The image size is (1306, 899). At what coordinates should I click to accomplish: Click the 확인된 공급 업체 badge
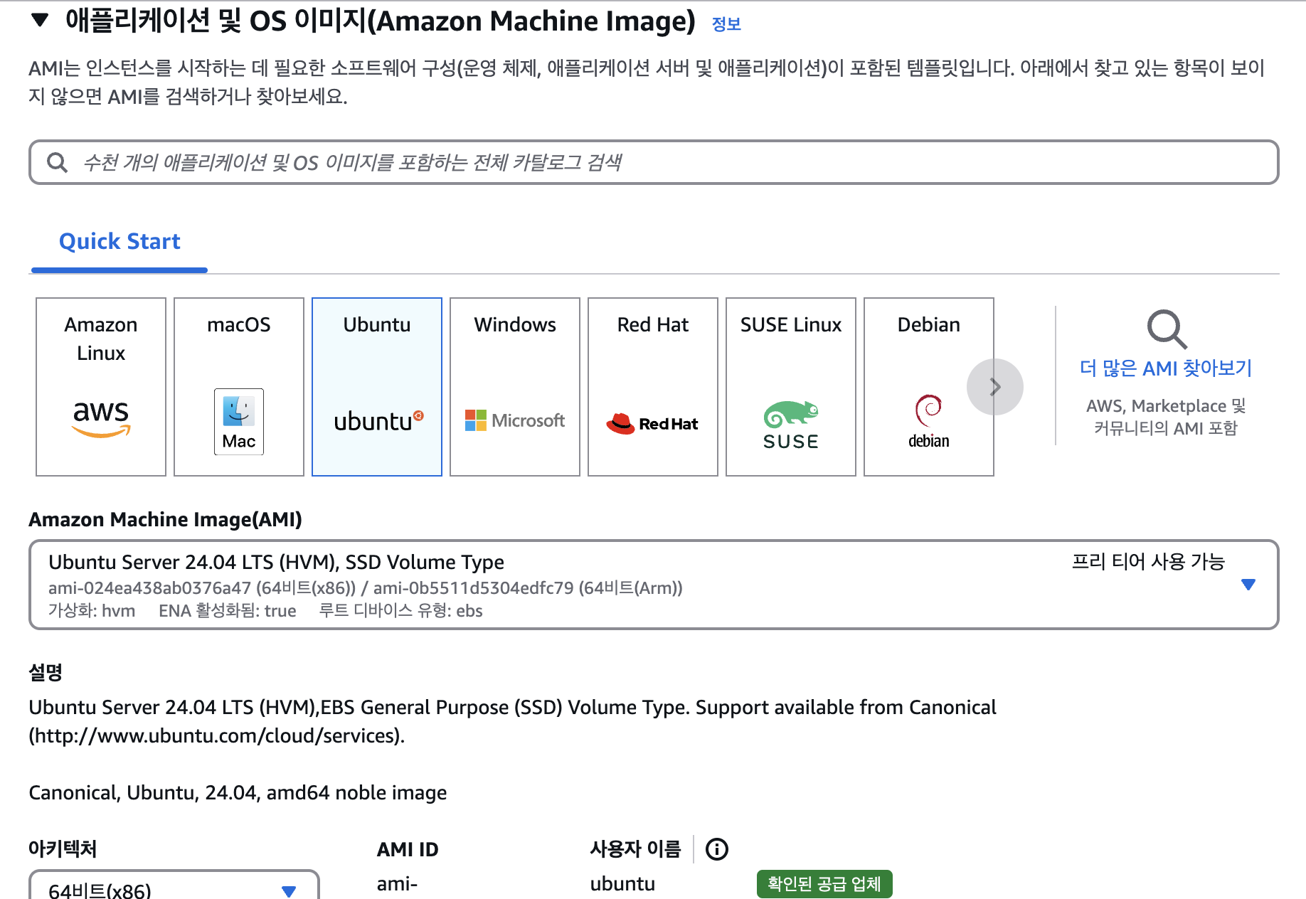point(824,884)
